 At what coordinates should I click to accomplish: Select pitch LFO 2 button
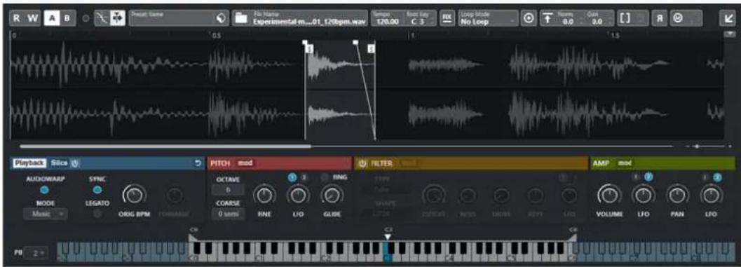pos(304,178)
